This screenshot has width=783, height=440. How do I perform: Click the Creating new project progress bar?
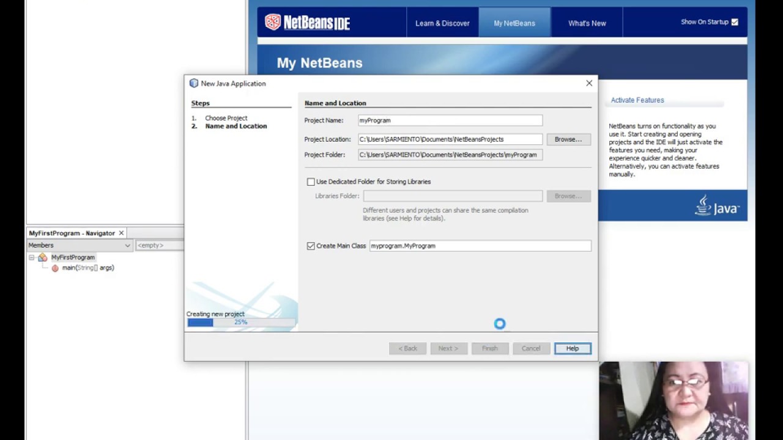point(241,322)
